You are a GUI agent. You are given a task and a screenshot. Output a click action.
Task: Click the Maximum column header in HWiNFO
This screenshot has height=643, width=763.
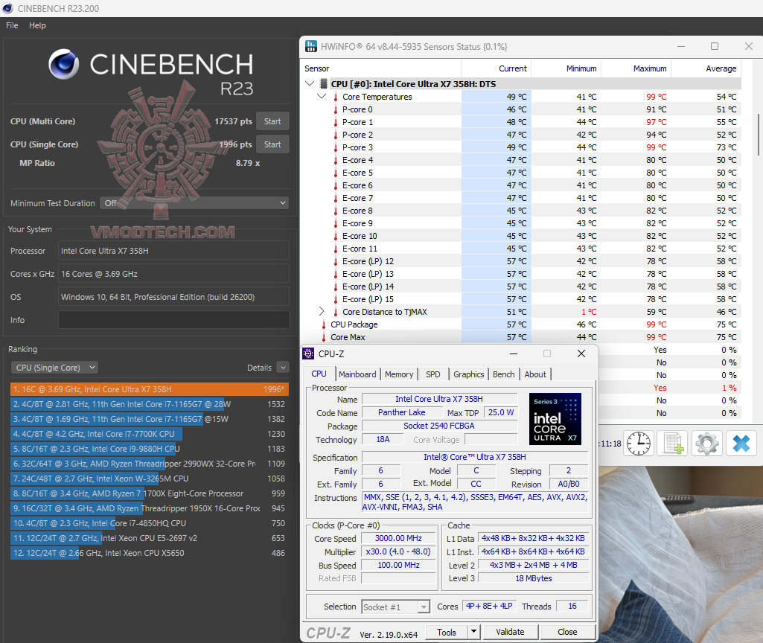[x=636, y=68]
